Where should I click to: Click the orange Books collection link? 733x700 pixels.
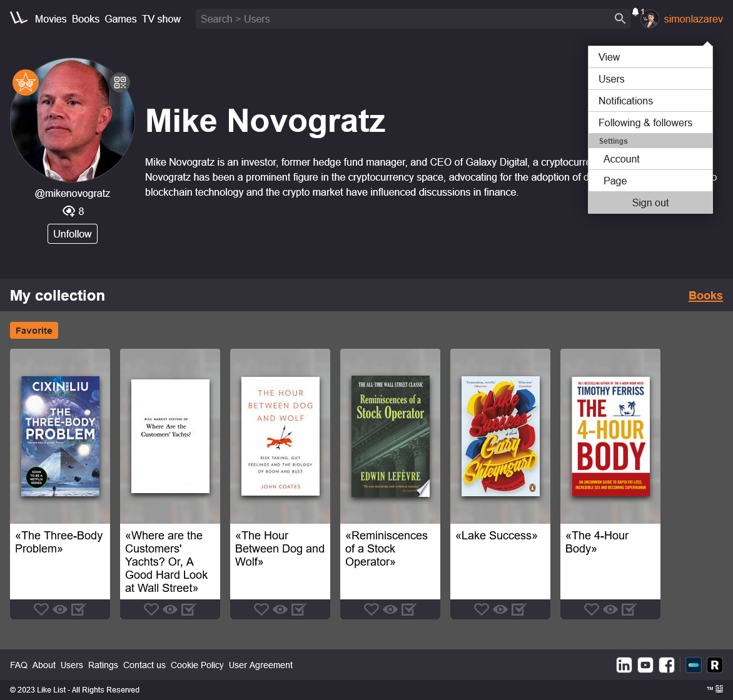[705, 296]
